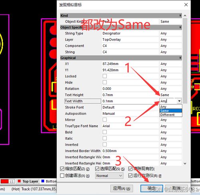Viewport: 200px width, 195px height.
Task: Enable the 创建语法 checkbox
Action: tap(62, 175)
